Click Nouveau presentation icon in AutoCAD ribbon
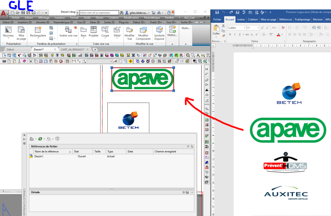Image resolution: width=331 pixels, height=216 pixels. click(8, 30)
